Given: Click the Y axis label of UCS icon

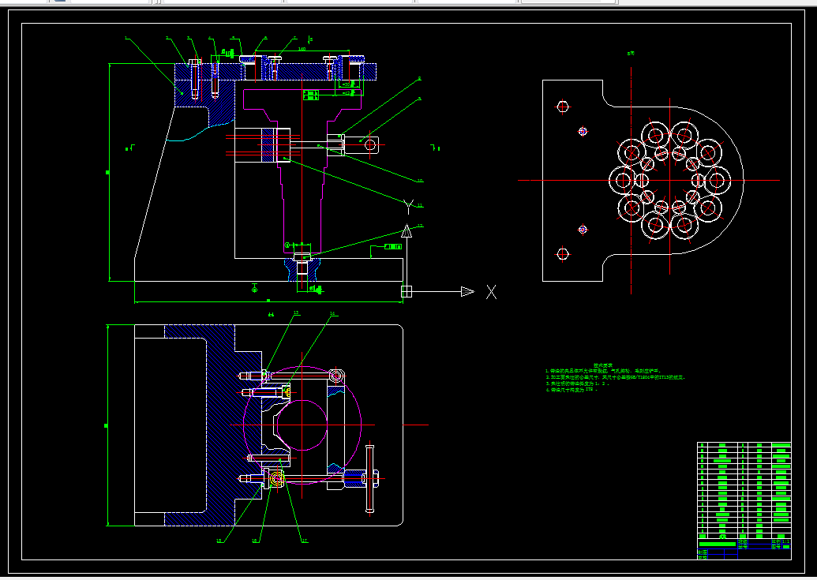Looking at the screenshot, I should point(409,207).
